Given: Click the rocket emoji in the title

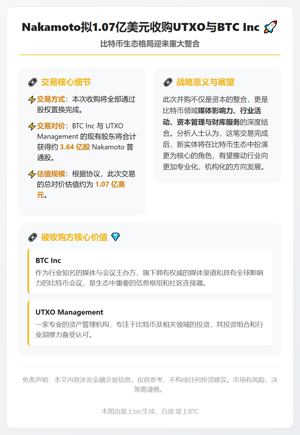Looking at the screenshot, I should [x=271, y=27].
